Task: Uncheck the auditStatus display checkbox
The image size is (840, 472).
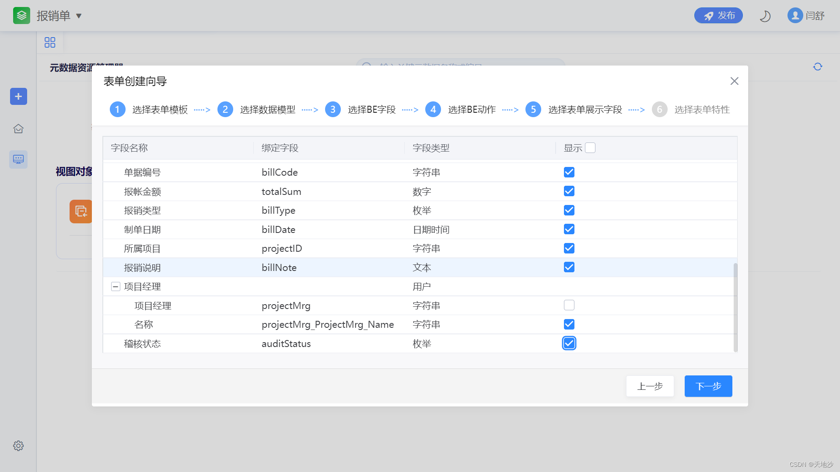Action: pyautogui.click(x=569, y=344)
